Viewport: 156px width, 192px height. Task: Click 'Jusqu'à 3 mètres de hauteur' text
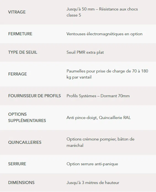point(93,183)
